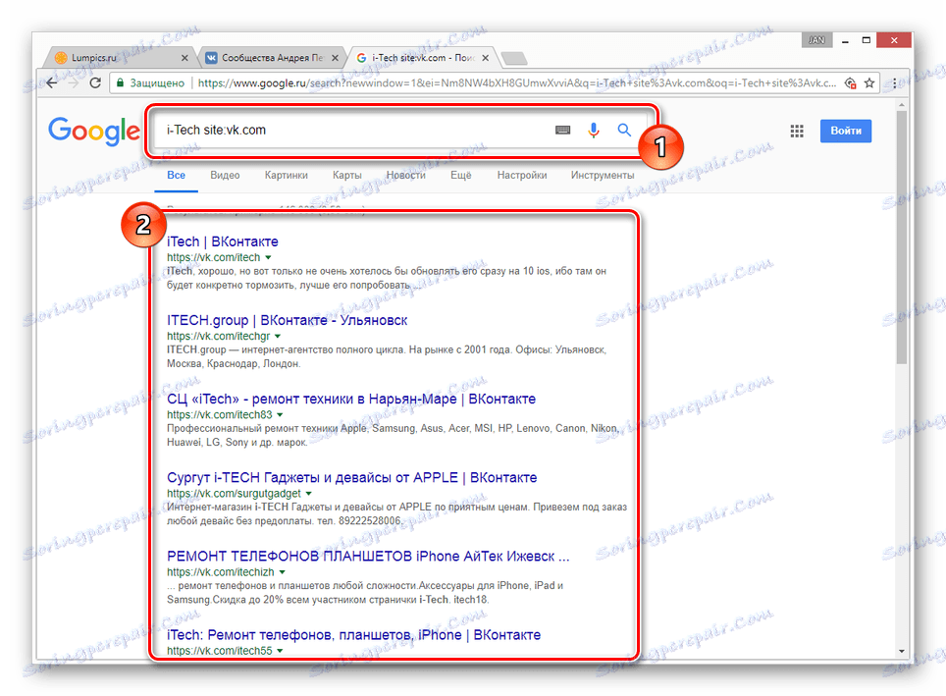
Task: Click the extension icon next to the star
Action: [850, 82]
